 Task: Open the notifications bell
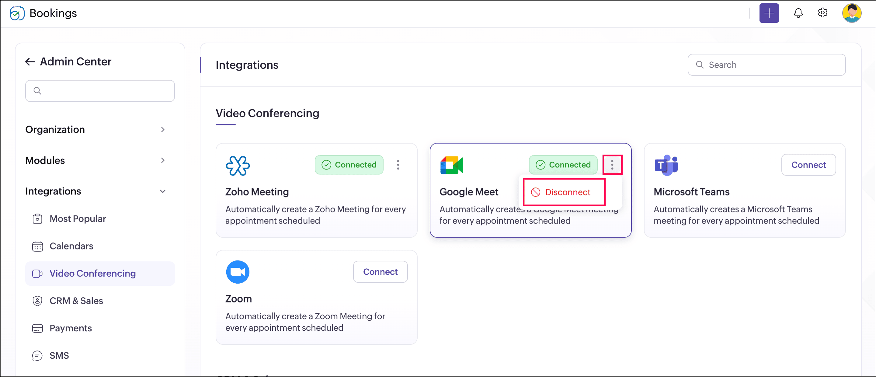point(798,13)
